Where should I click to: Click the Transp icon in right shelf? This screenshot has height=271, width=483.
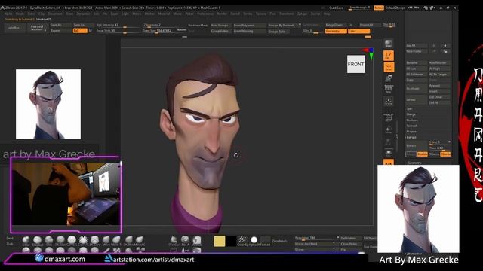(389, 130)
